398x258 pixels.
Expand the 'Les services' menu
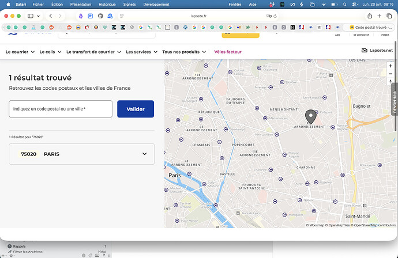pos(142,52)
